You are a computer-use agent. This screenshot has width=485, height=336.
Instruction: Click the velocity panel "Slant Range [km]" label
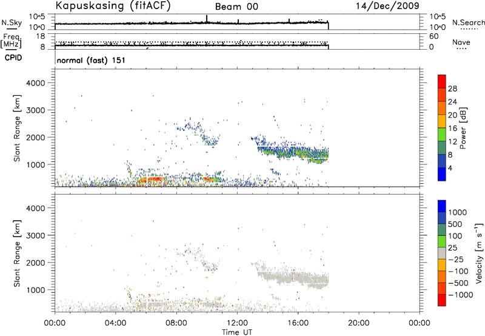(x=17, y=254)
